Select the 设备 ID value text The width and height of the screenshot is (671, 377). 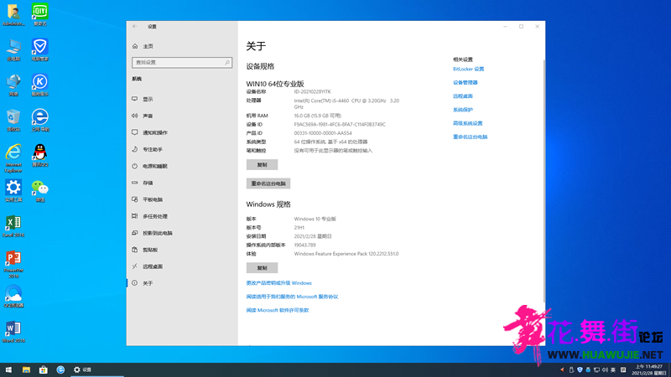tap(340, 124)
